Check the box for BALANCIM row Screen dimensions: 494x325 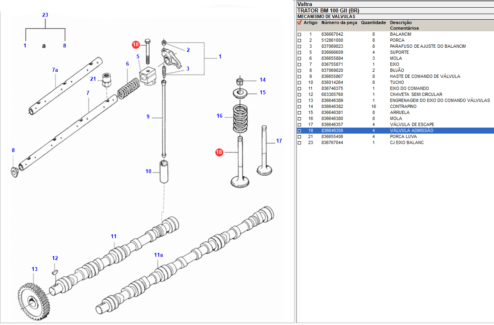pos(299,35)
